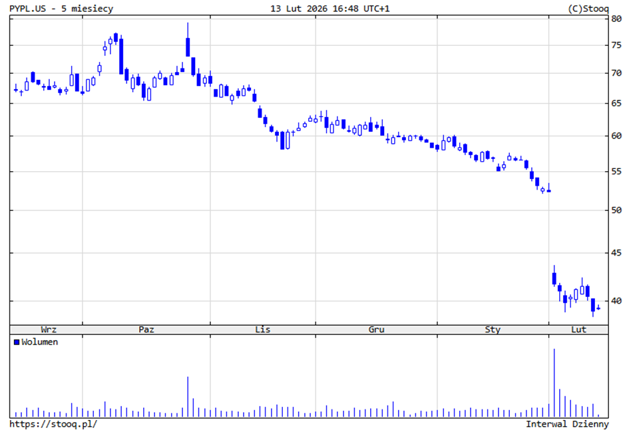Click the blue Wolumen legend square
Viewport: 629px width, 434px height.
[x=17, y=342]
